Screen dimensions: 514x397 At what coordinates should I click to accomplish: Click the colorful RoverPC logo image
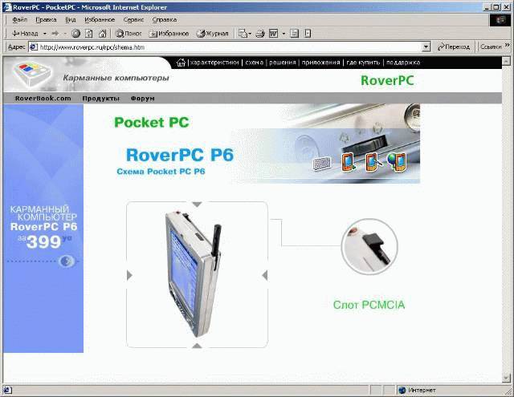[x=32, y=74]
